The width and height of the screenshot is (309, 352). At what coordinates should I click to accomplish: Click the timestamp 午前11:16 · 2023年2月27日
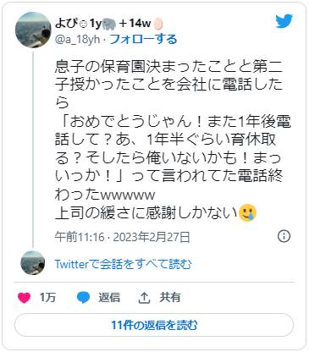click(122, 237)
